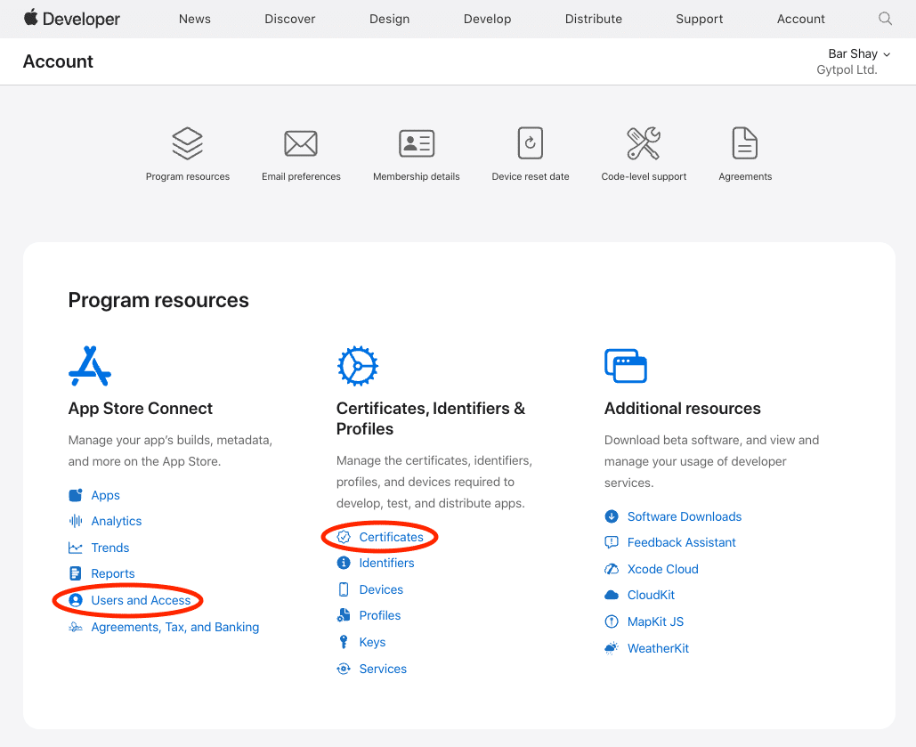
Task: Open the Distribute menu item
Action: coord(594,19)
